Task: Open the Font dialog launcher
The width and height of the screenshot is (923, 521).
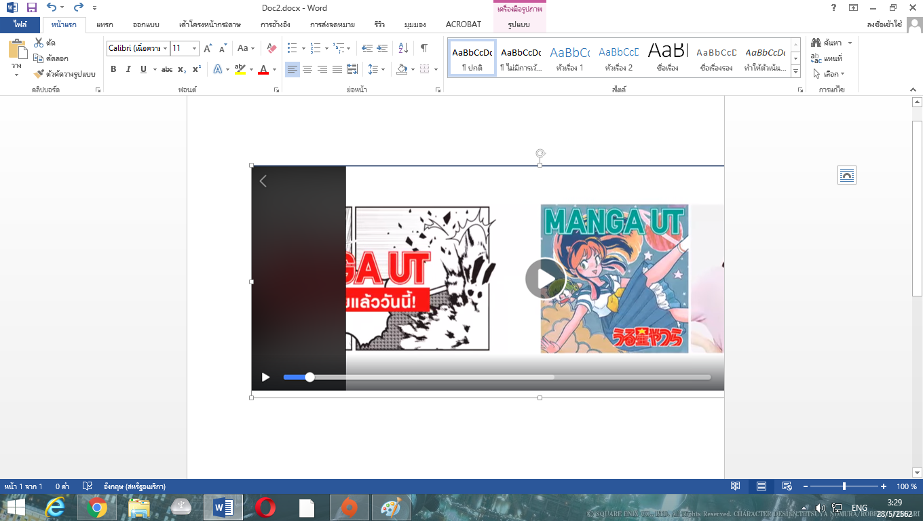Action: [277, 90]
